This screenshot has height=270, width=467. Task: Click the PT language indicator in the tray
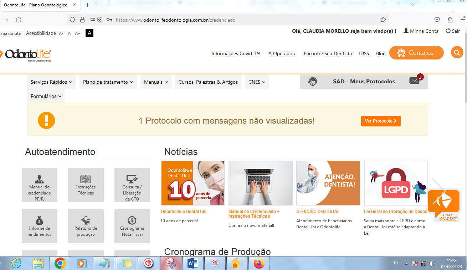click(396, 263)
